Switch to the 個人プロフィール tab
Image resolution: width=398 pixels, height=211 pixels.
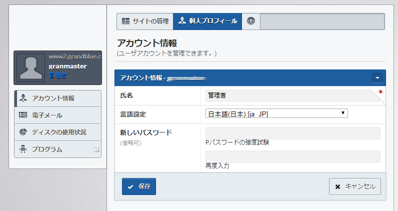pos(207,21)
